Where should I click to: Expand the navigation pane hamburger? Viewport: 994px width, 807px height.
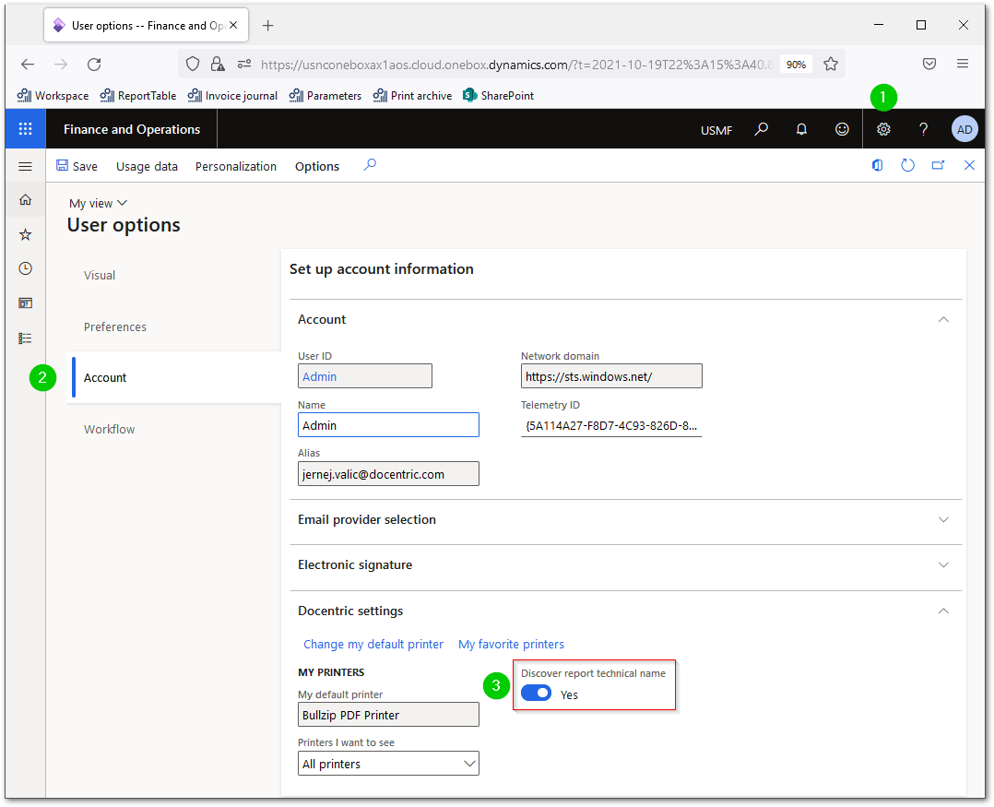[x=26, y=167]
